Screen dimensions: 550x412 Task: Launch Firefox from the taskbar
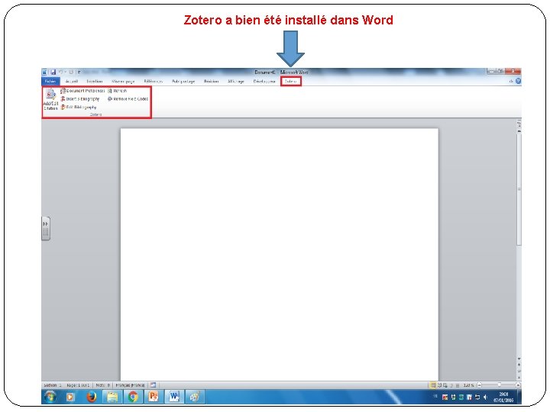[x=91, y=397]
